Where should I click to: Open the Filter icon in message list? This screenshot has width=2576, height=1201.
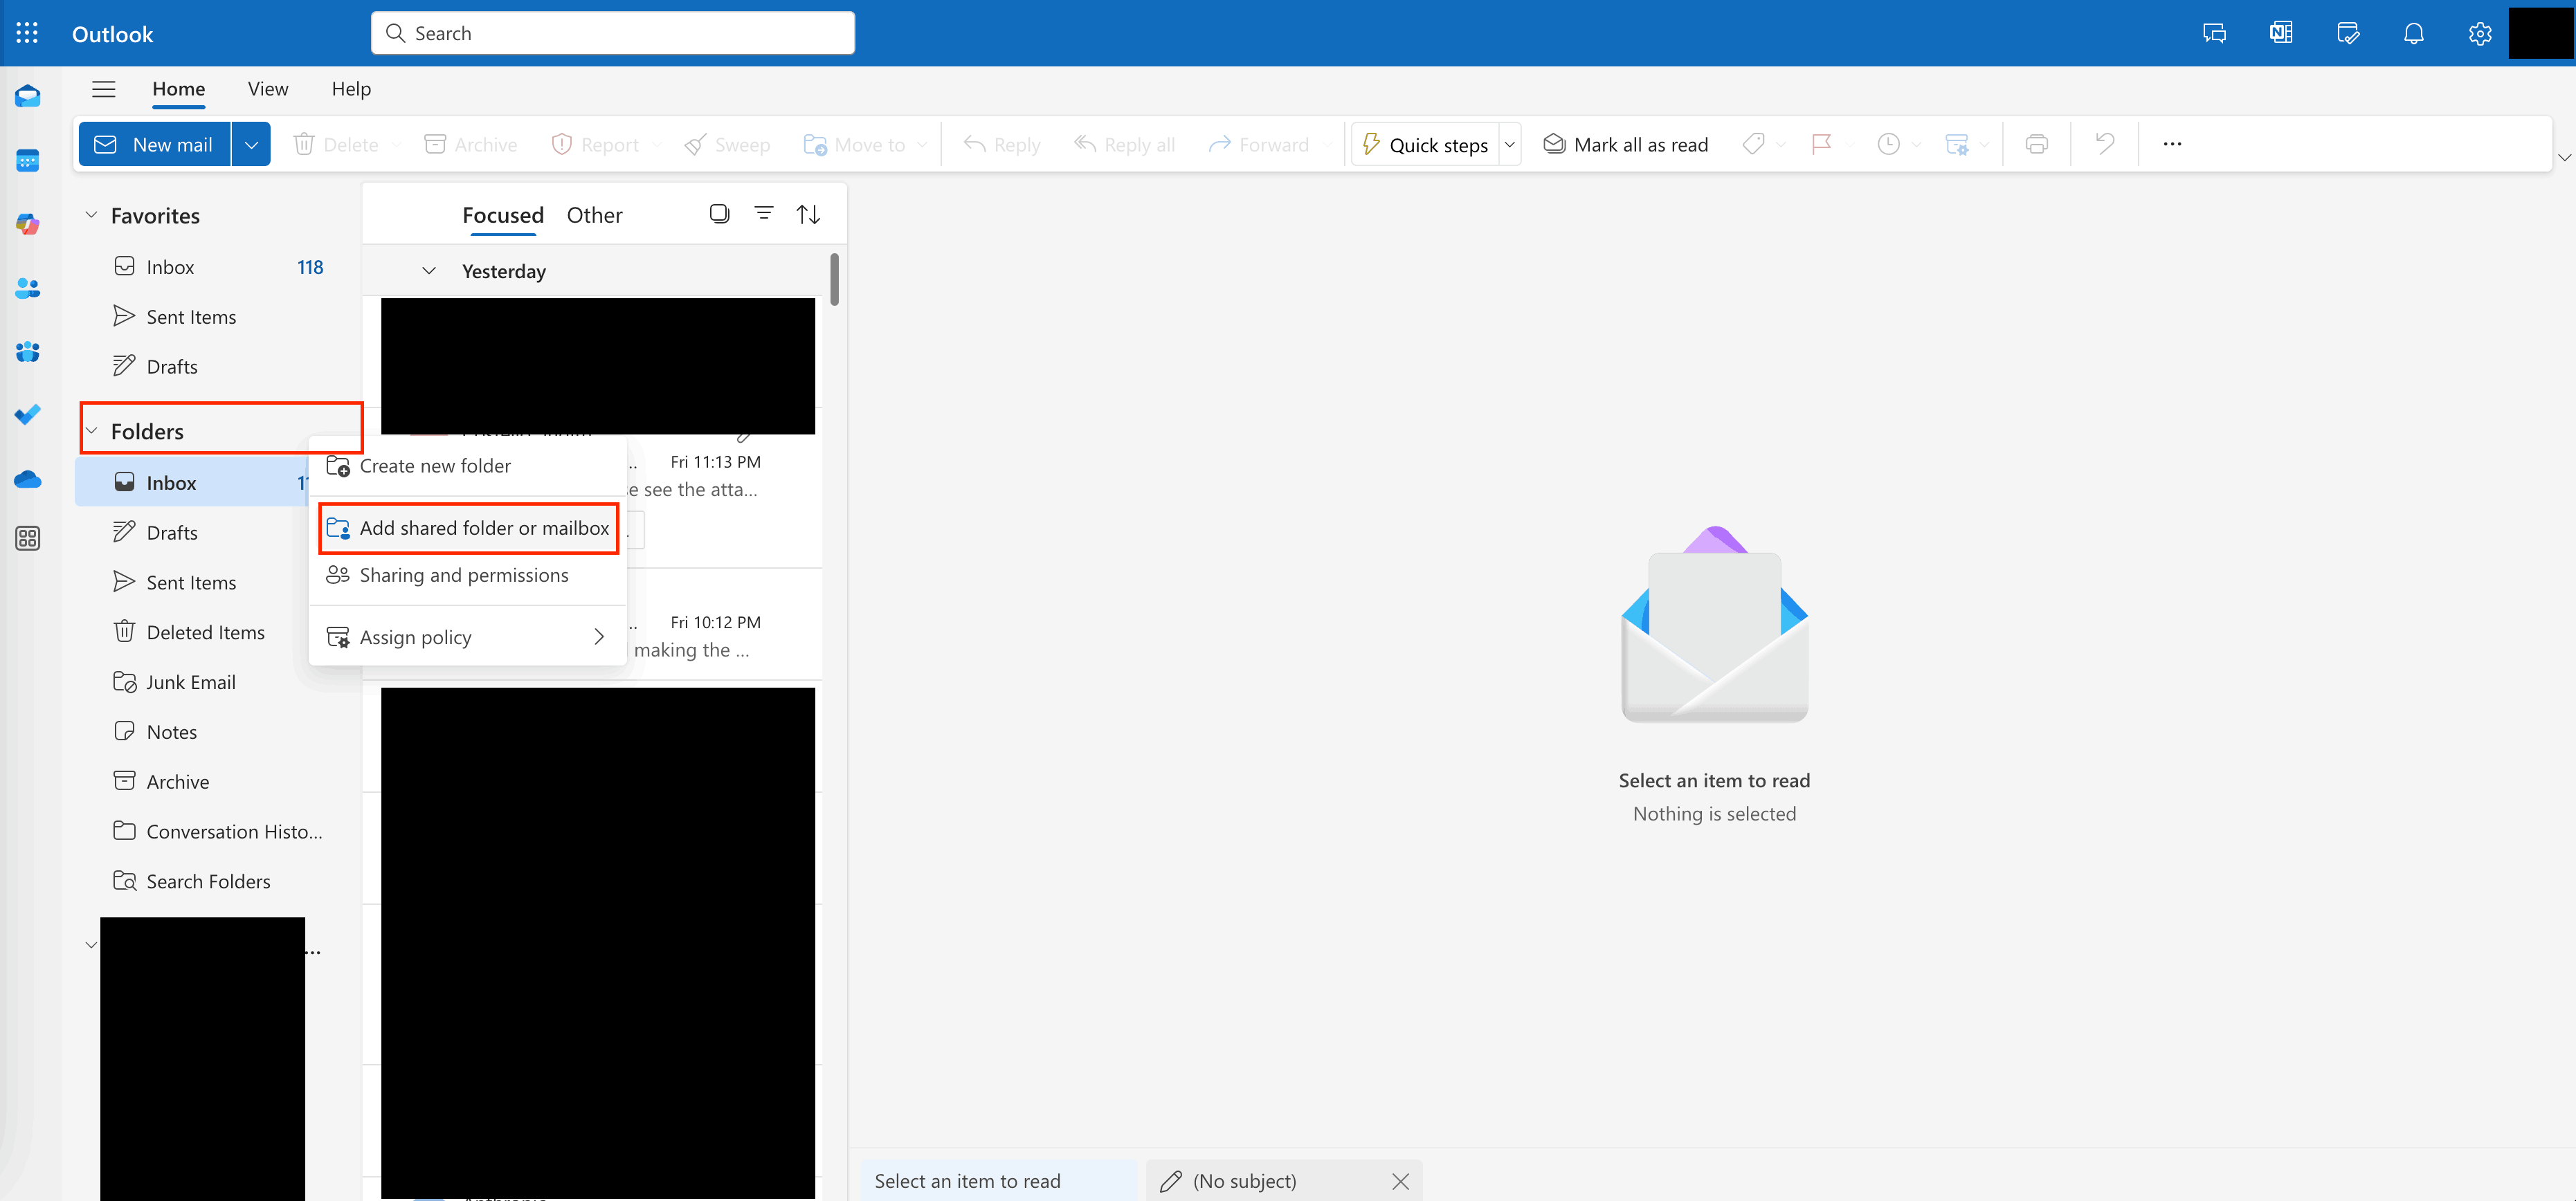764,213
